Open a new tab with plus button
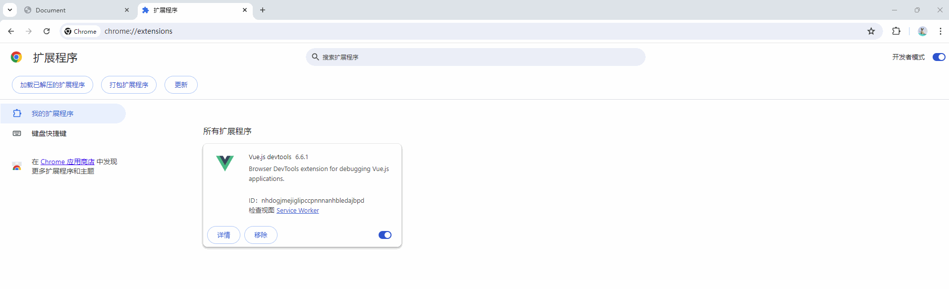Screen dimensions: 949x289 pyautogui.click(x=263, y=10)
